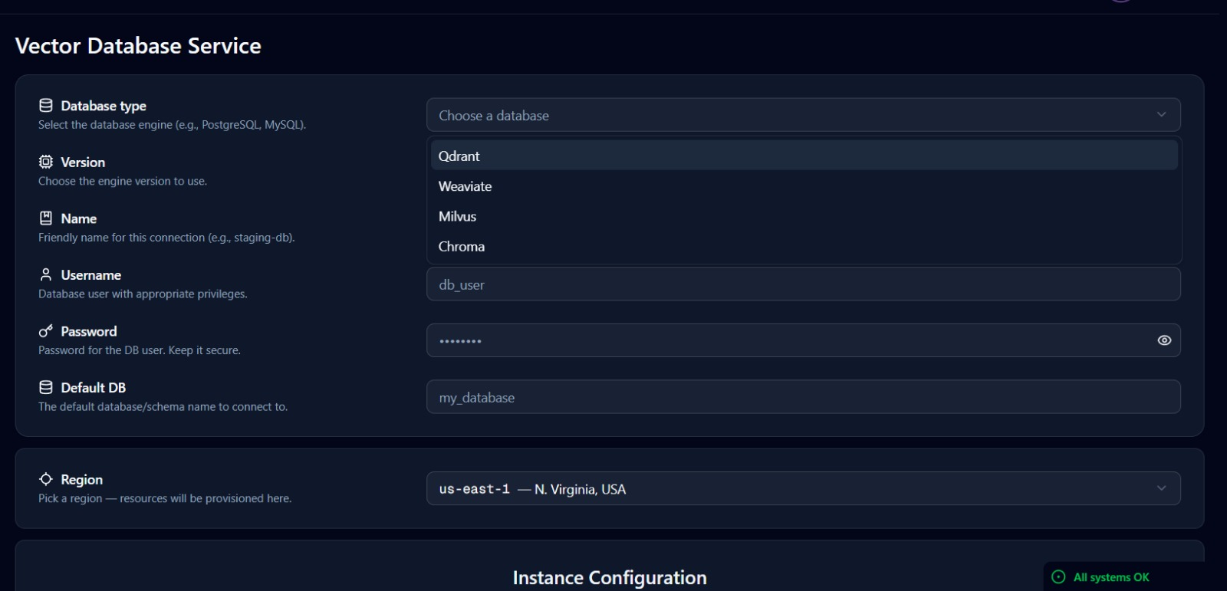1227x591 pixels.
Task: Click the database dropdown chevron arrow
Action: click(1162, 115)
